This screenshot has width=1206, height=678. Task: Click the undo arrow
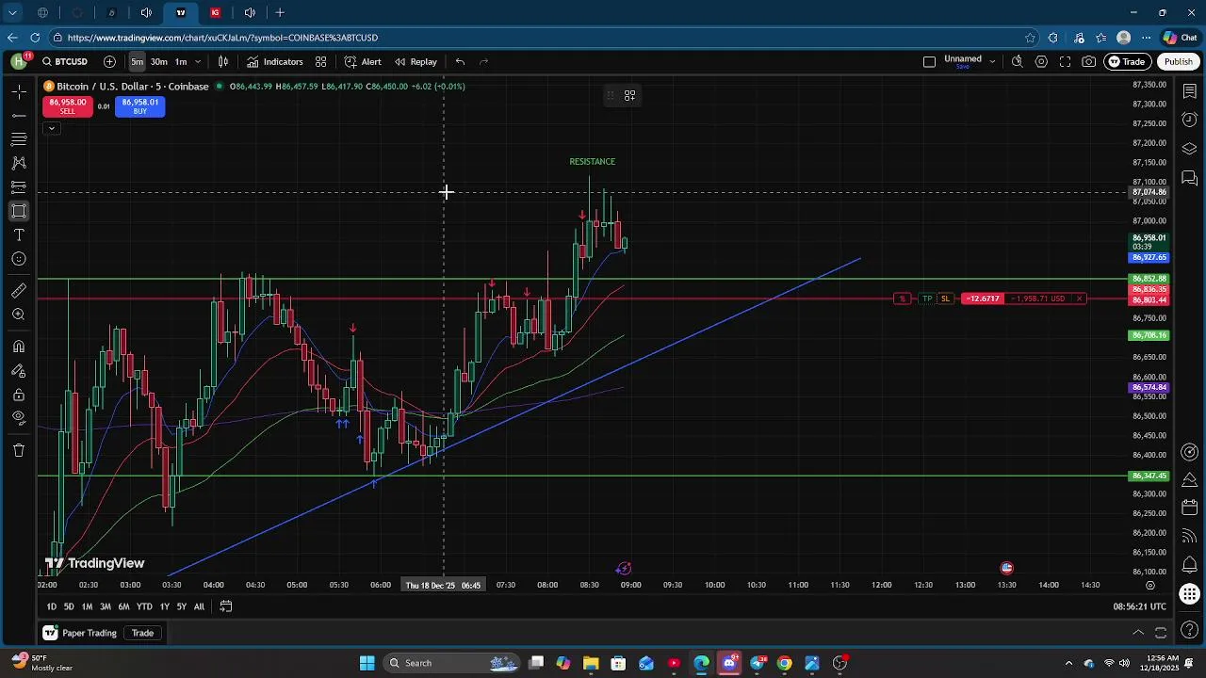coord(460,62)
